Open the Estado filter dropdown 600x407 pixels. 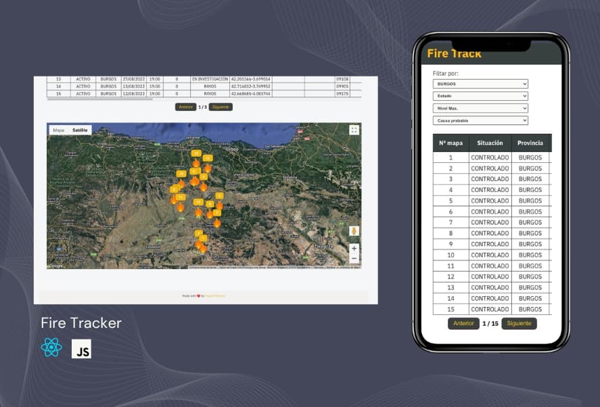[480, 96]
